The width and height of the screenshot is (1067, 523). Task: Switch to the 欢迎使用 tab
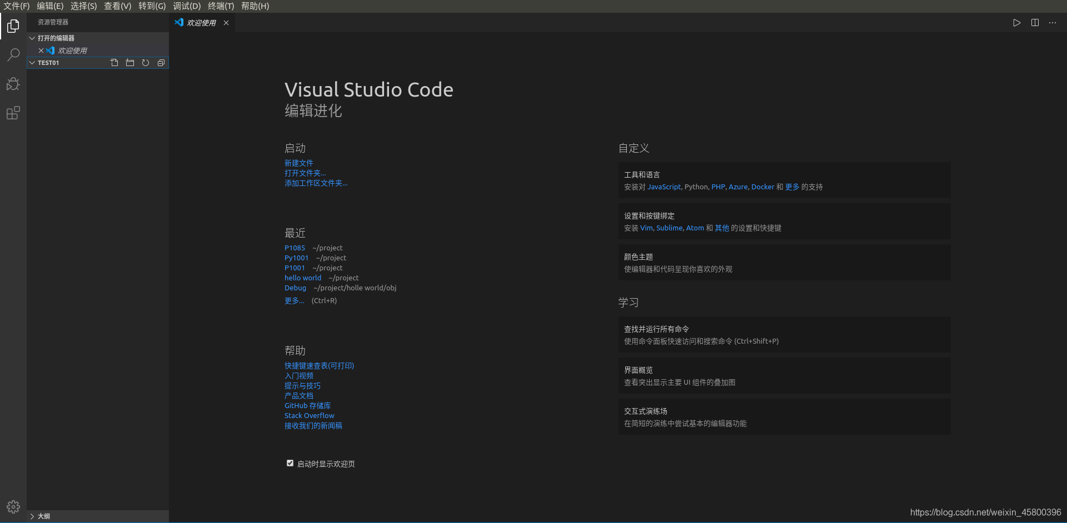click(x=201, y=23)
